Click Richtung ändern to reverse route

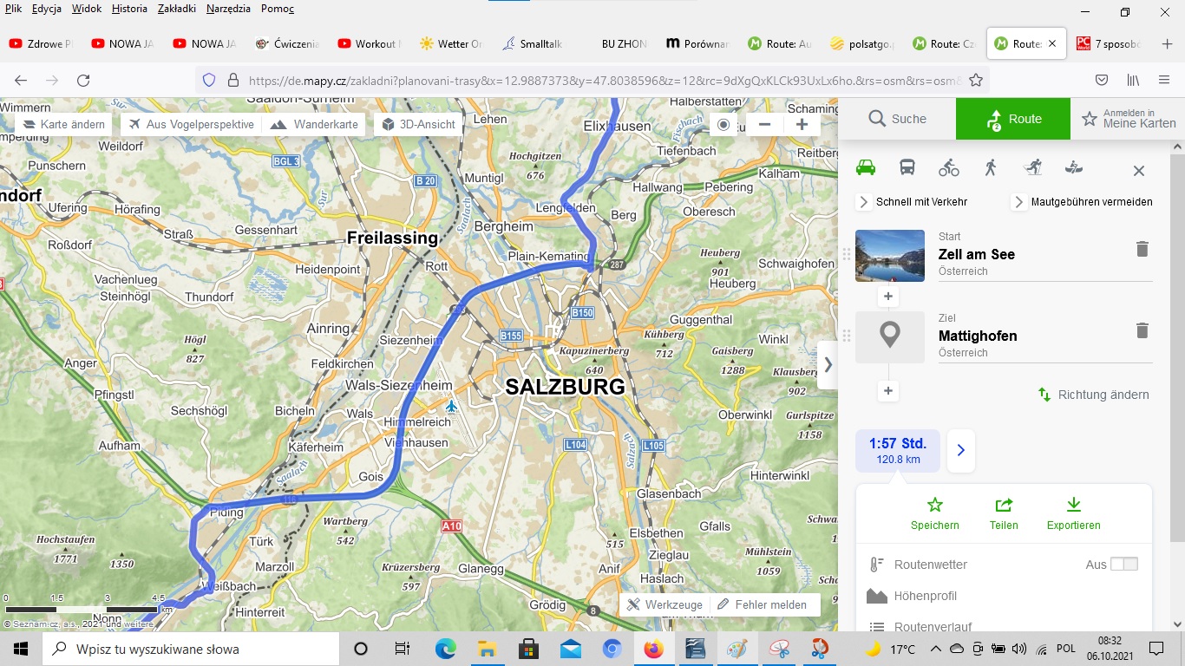(x=1094, y=395)
